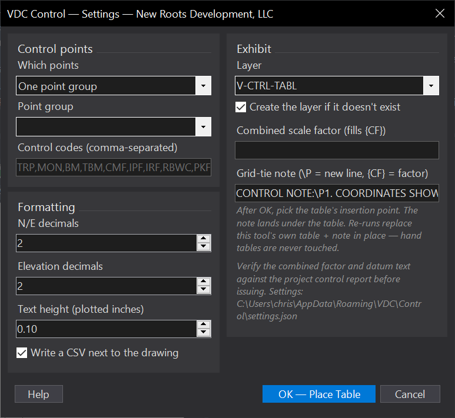Image resolution: width=455 pixels, height=418 pixels.
Task: Close the VDC Control Settings dialog
Action: pyautogui.click(x=440, y=14)
